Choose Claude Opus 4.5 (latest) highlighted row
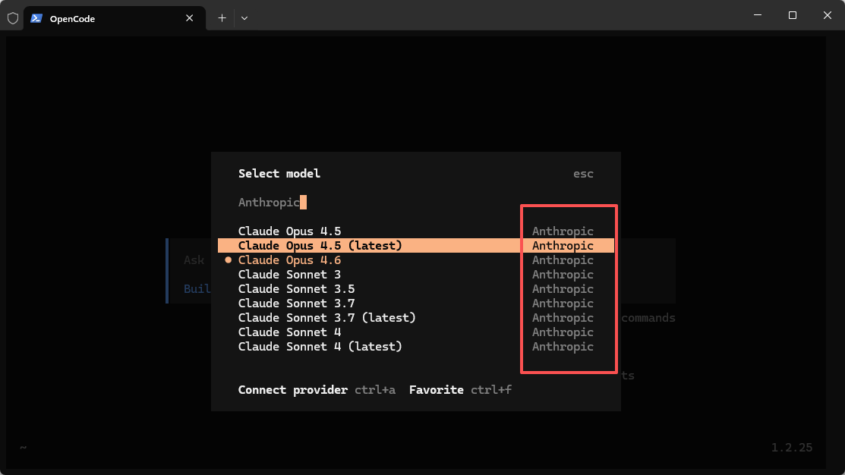 coord(415,246)
